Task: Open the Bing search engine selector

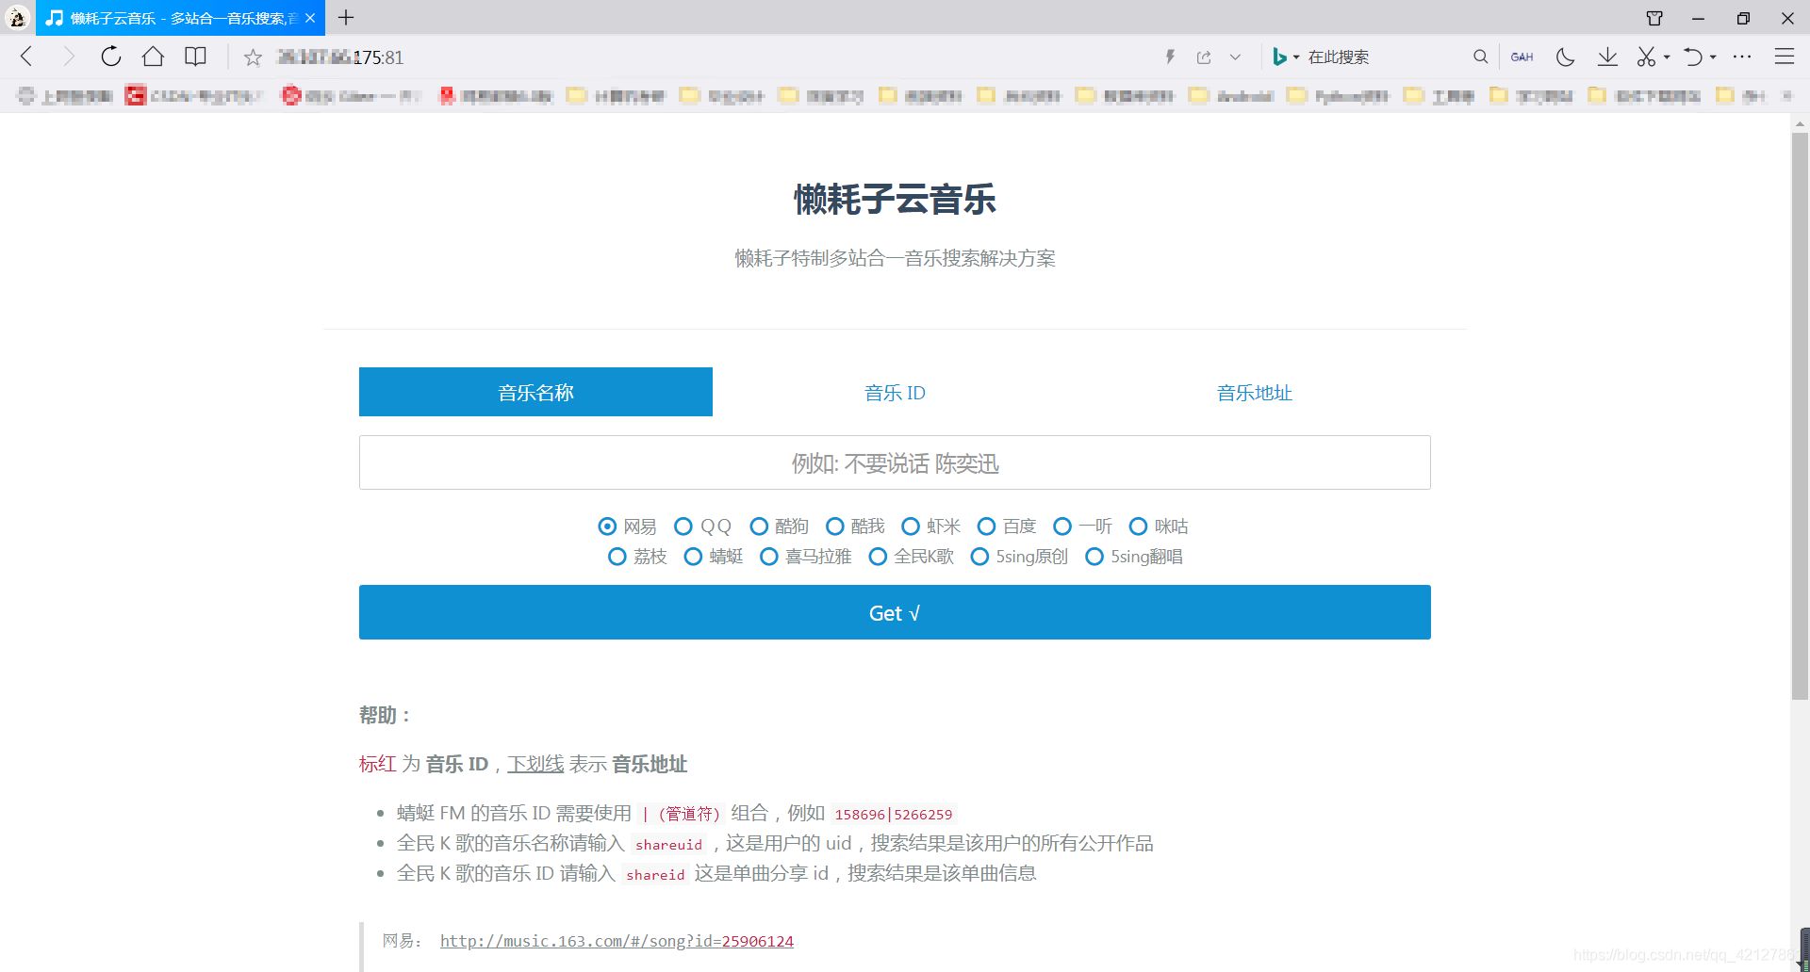Action: click(x=1285, y=57)
